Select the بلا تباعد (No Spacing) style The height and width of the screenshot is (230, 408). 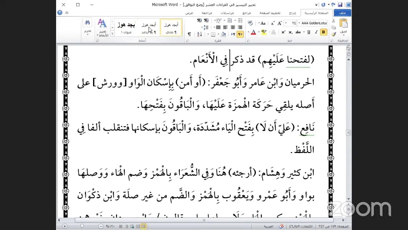149,27
